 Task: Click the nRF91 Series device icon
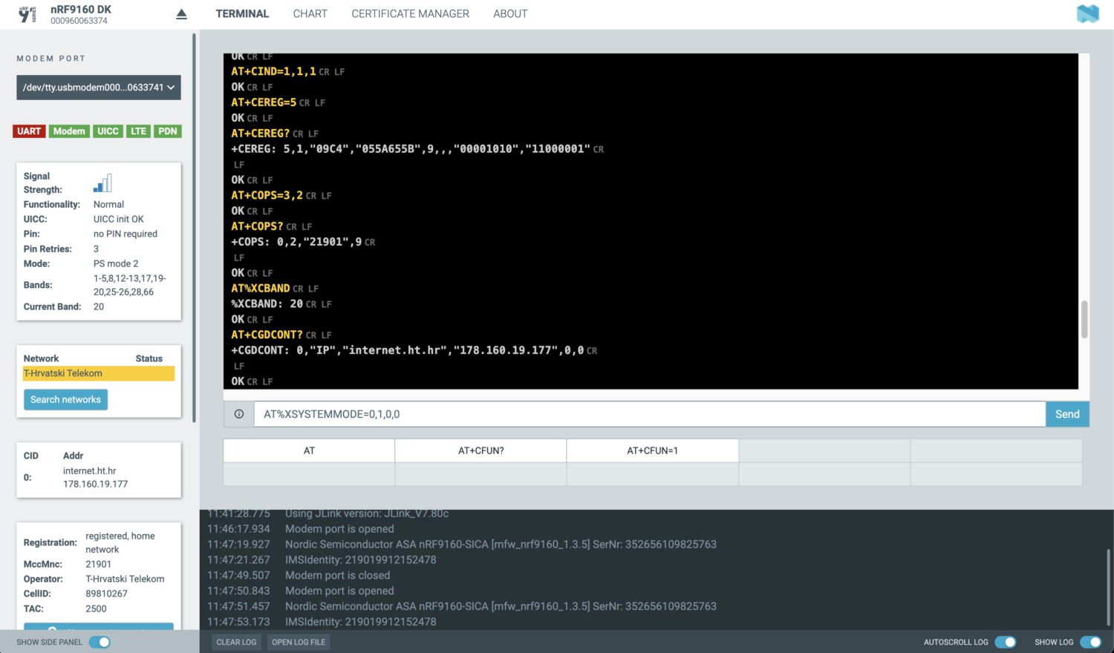pos(27,13)
